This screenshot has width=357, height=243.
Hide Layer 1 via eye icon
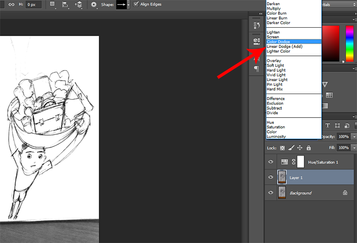pyautogui.click(x=271, y=177)
